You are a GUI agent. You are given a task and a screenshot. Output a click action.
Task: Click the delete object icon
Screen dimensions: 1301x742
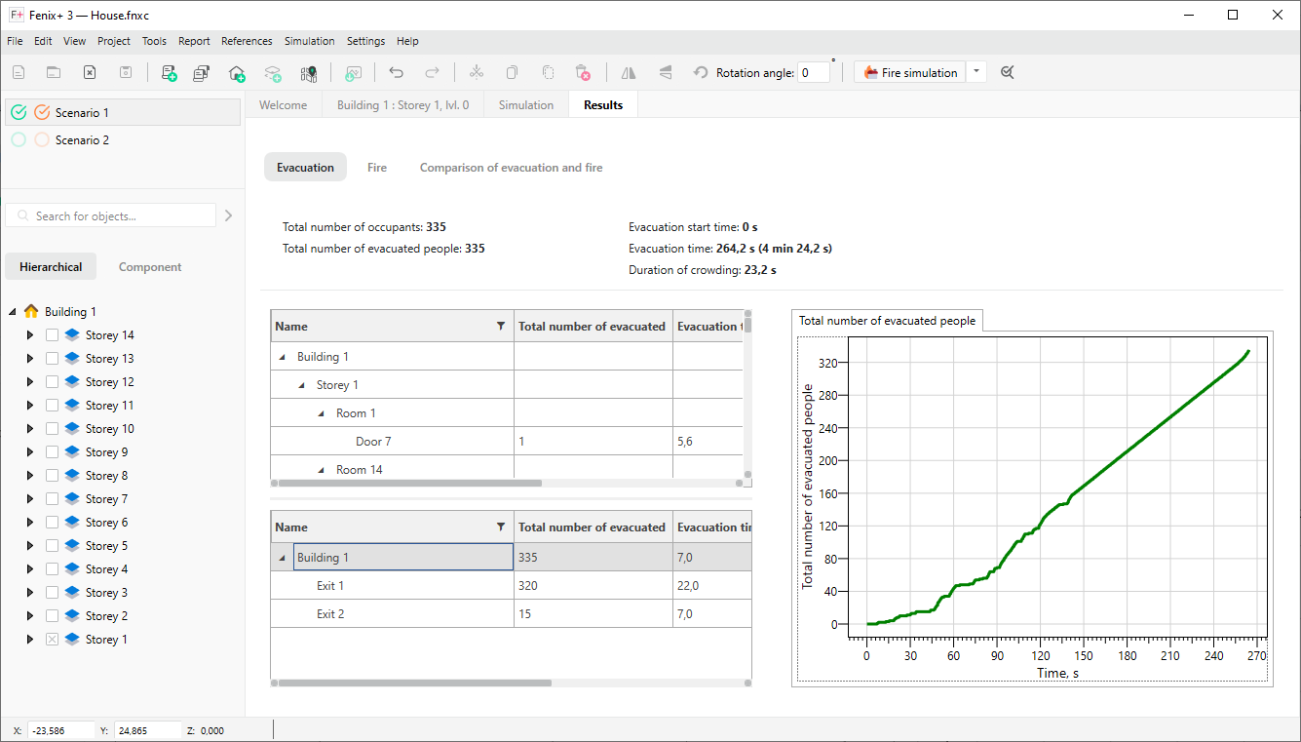(583, 72)
